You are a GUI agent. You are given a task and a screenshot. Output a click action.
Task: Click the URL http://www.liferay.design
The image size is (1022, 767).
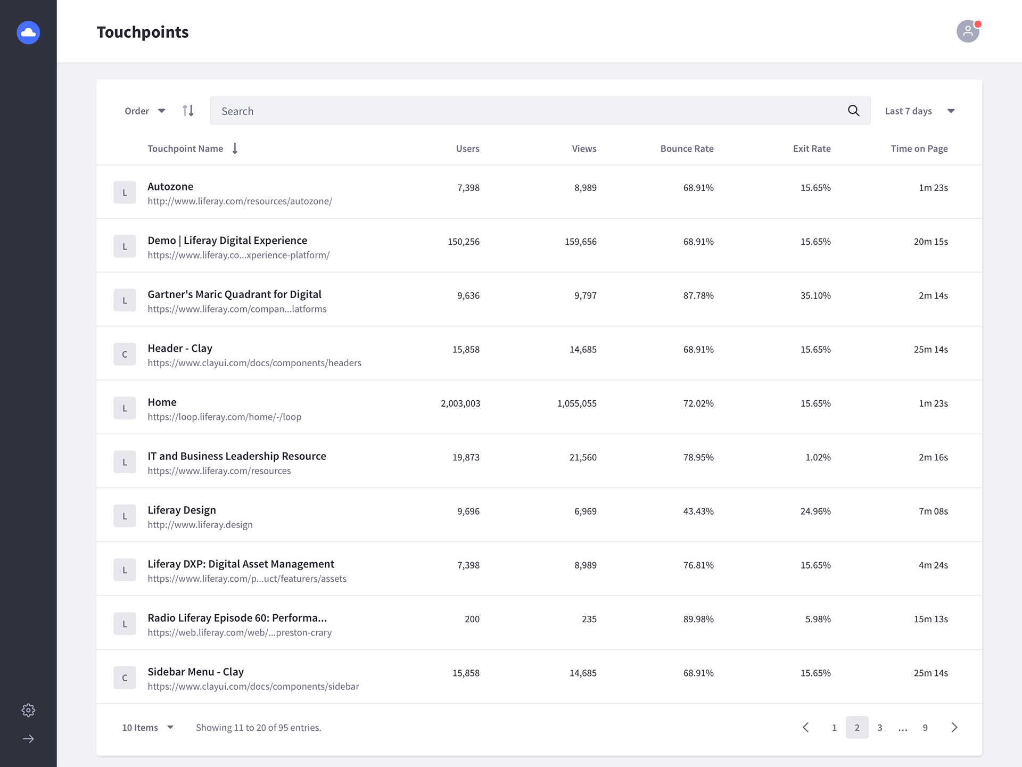tap(200, 525)
